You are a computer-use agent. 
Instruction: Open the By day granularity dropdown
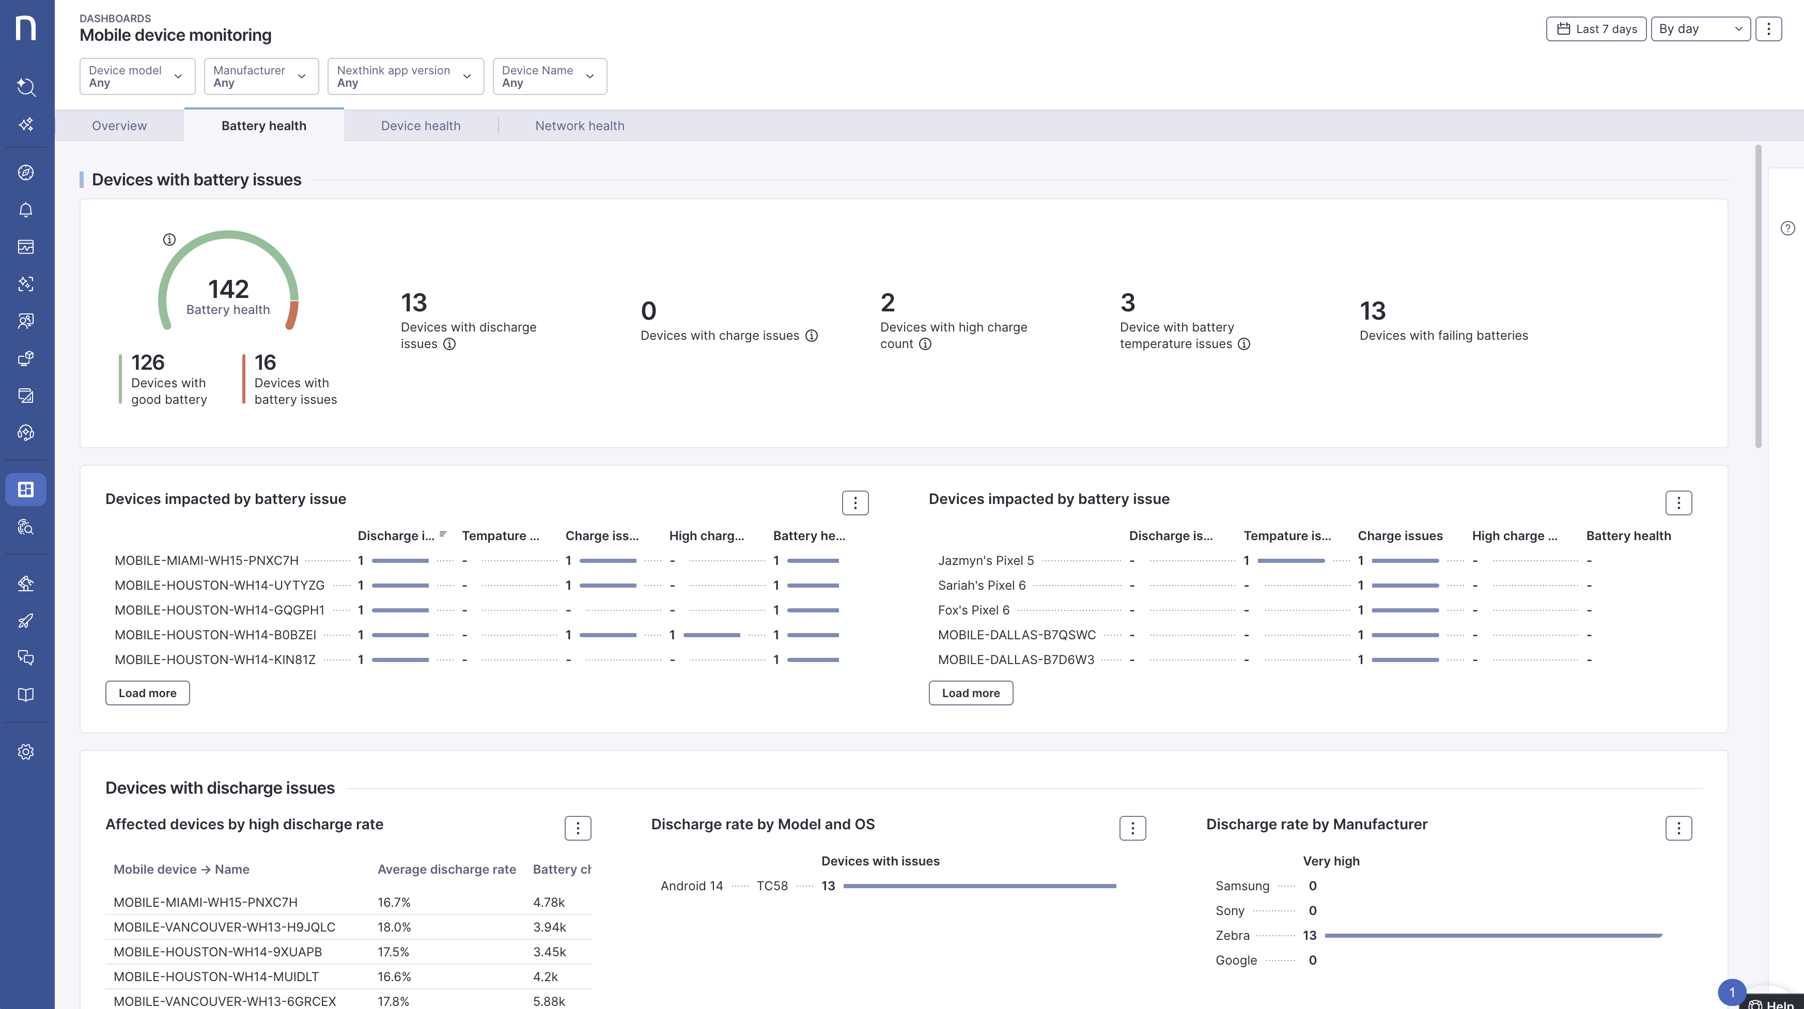point(1700,29)
